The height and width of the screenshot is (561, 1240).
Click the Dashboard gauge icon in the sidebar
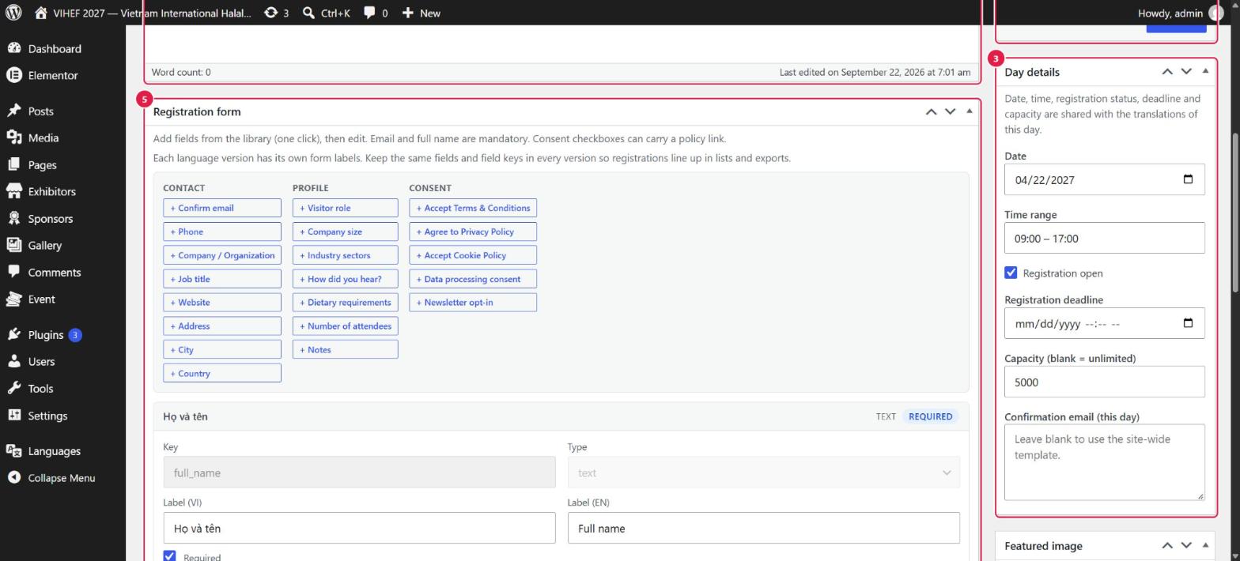pyautogui.click(x=13, y=48)
